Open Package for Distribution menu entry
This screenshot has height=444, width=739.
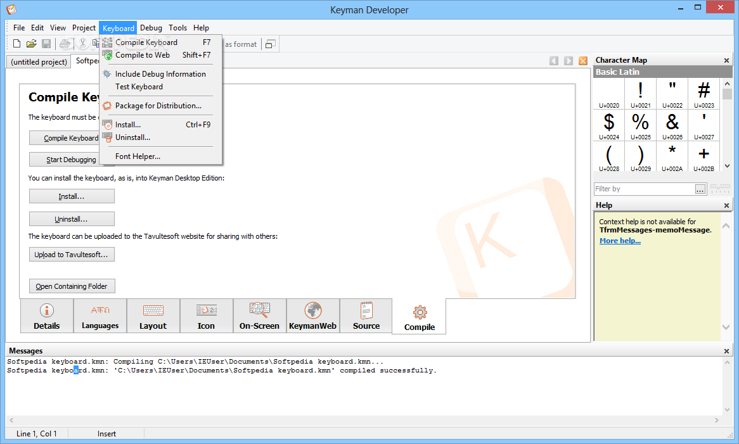(161, 106)
